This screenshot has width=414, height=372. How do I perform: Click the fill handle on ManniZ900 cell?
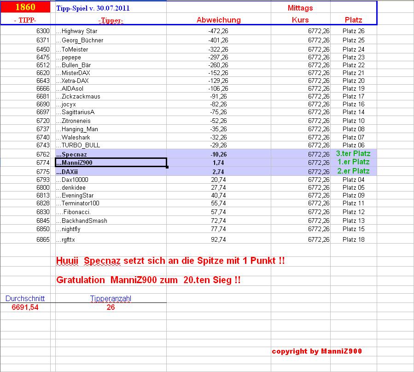(167, 167)
